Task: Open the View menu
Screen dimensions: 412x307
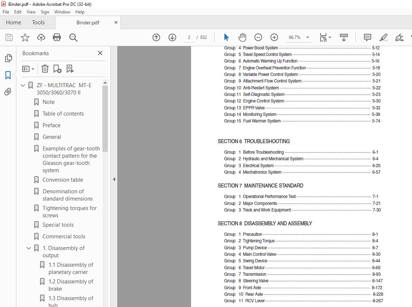Action: [31, 12]
